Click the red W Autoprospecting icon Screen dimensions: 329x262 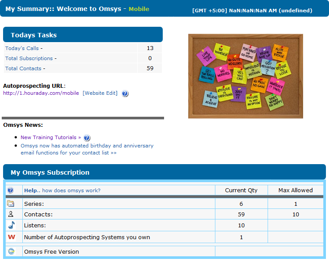pyautogui.click(x=11, y=237)
